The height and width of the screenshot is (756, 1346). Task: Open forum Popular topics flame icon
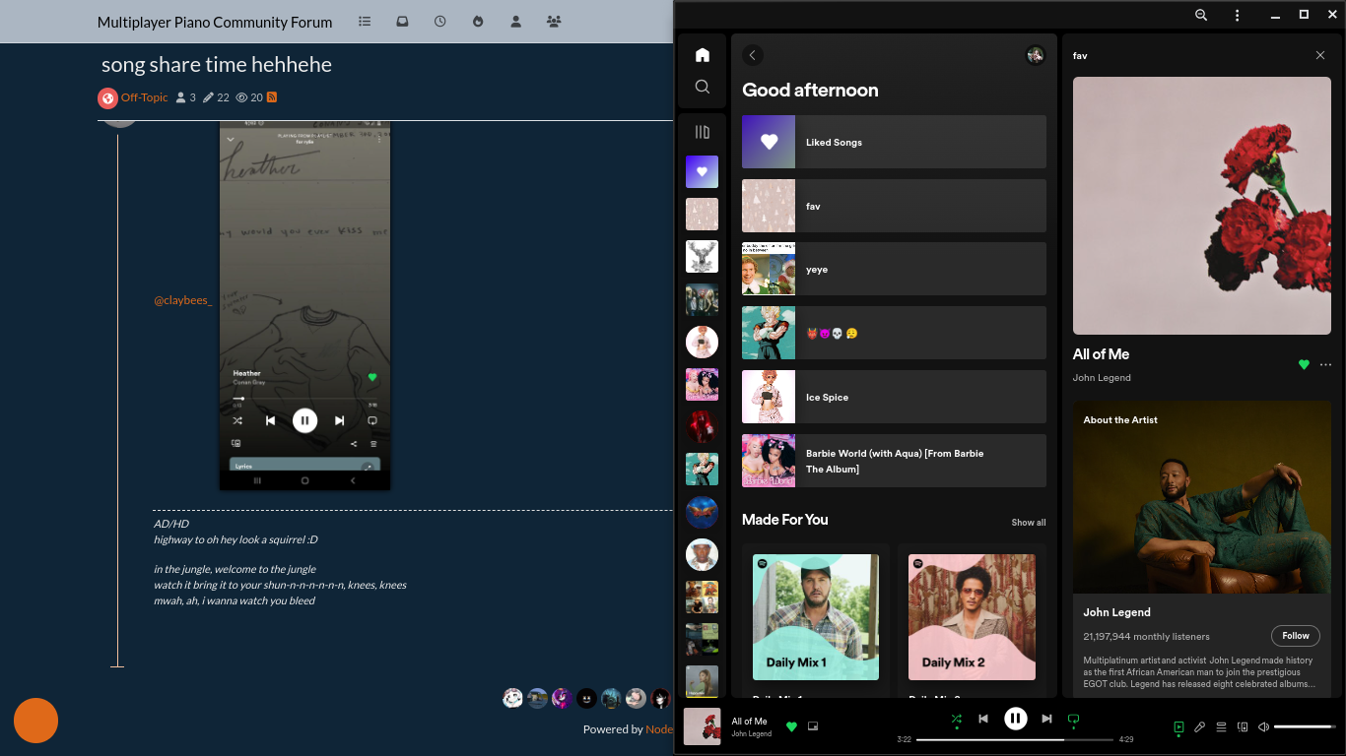(478, 22)
